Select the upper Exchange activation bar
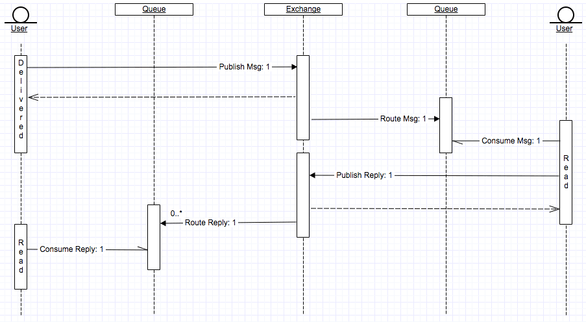This screenshot has height=322, width=586. tap(303, 97)
